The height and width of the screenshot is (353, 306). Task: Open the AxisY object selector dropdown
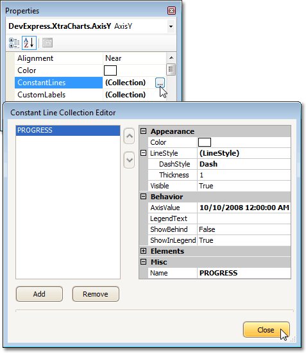click(x=171, y=26)
